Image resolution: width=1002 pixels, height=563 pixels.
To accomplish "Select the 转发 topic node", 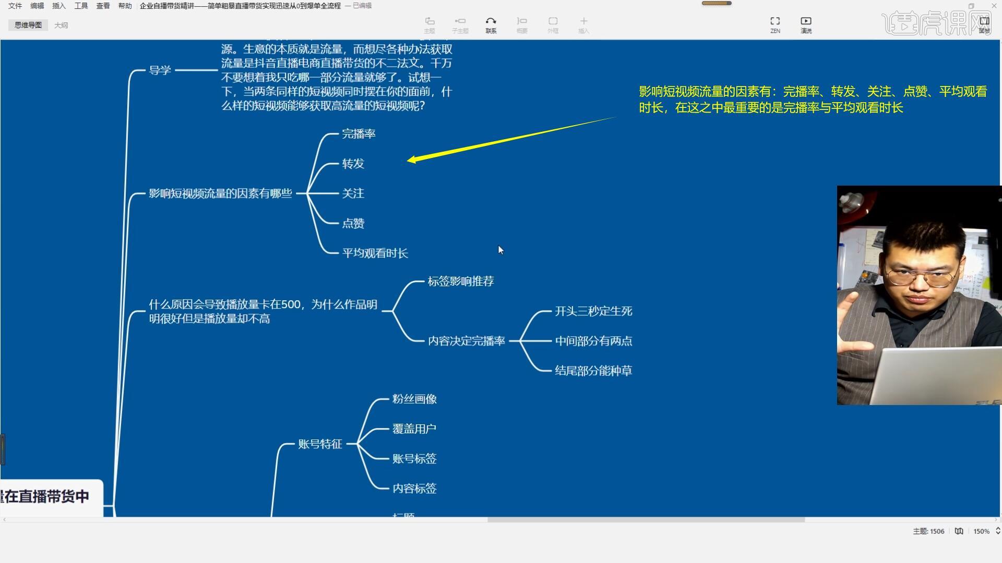I will pos(353,164).
